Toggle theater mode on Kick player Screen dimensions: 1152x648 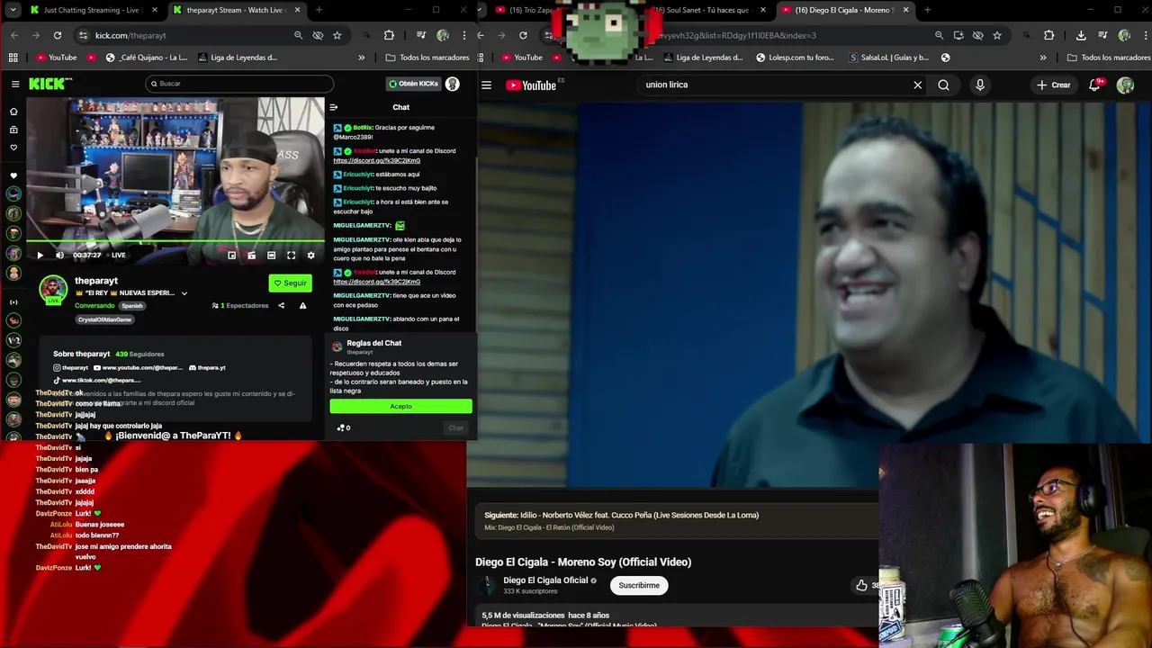[x=271, y=255]
